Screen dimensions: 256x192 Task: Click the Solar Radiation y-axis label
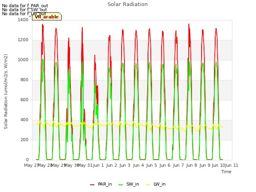pyautogui.click(x=6, y=92)
